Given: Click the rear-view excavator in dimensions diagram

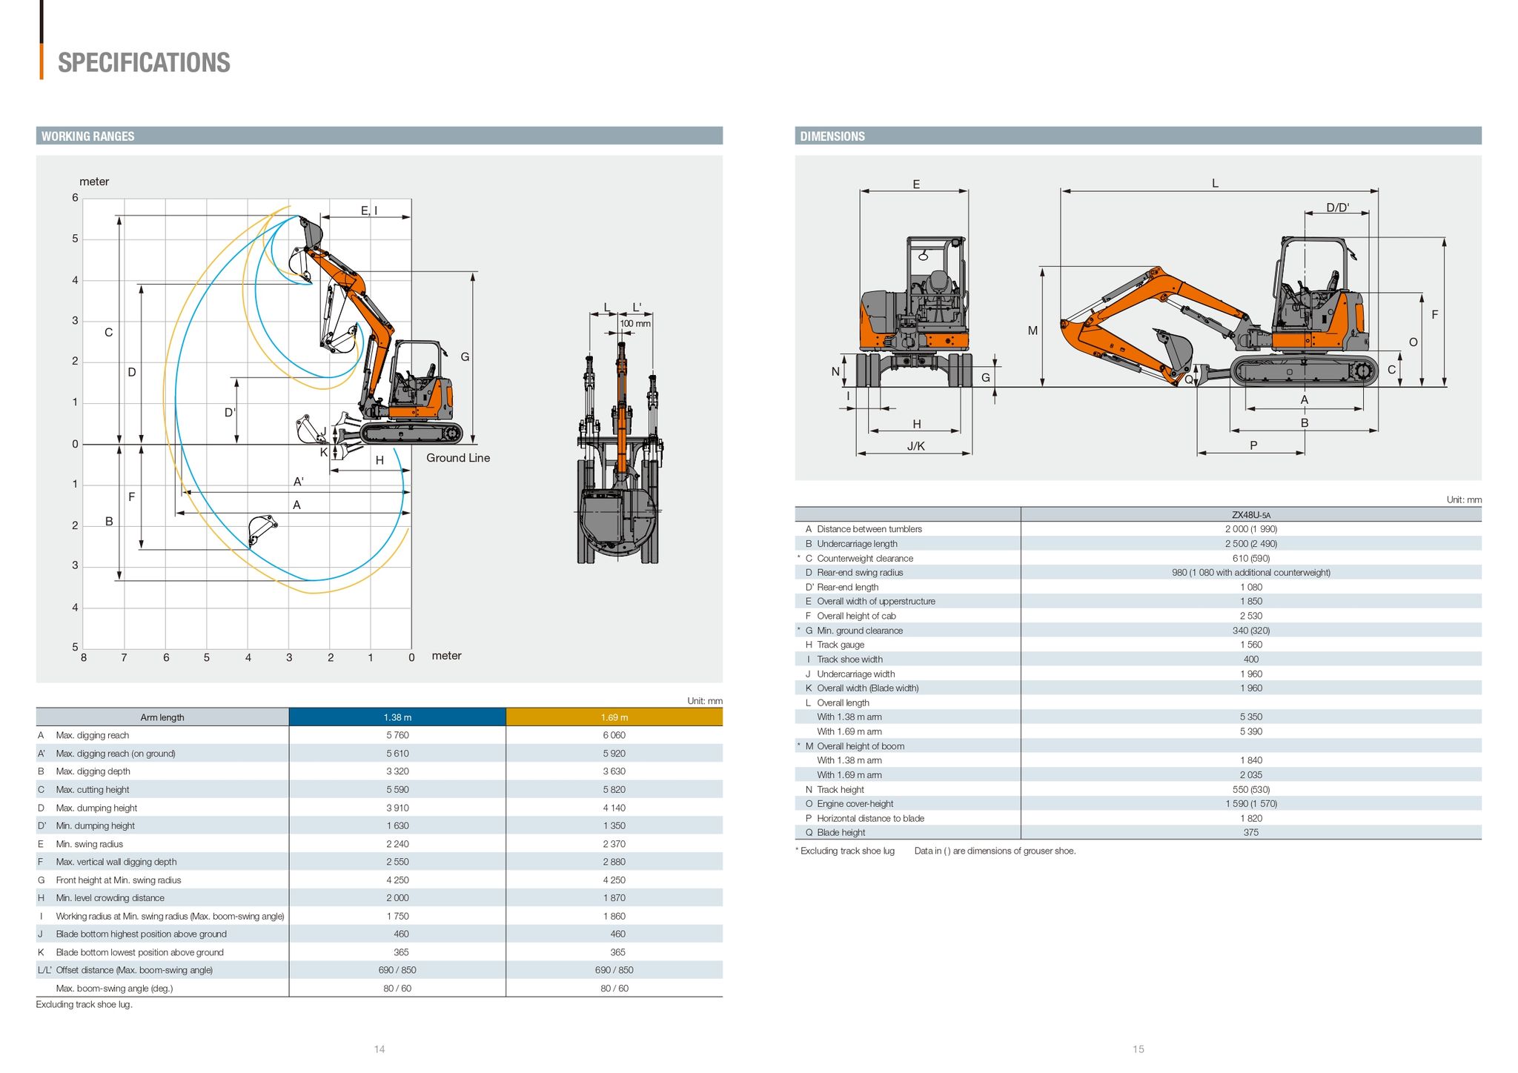Looking at the screenshot, I should 915,311.
